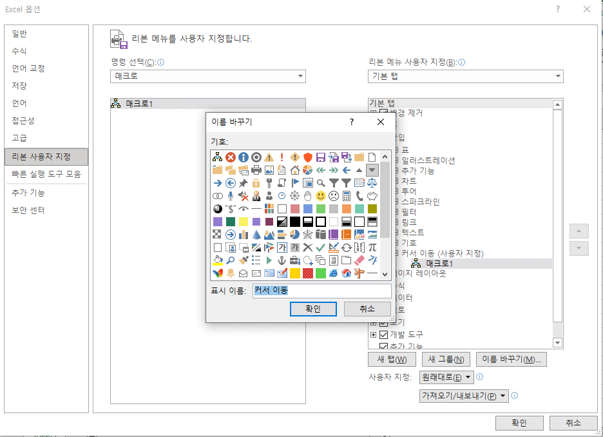Open 보안 센터 options category

tap(46, 210)
